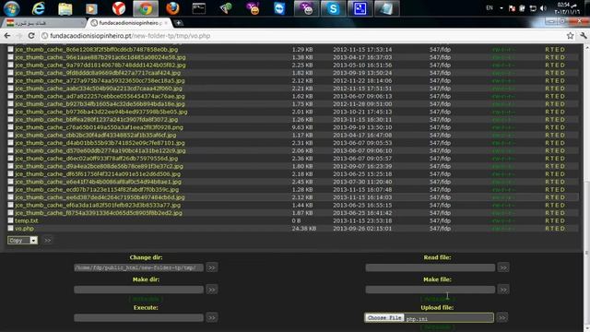Reload the page with the refresh icon

tap(31, 36)
